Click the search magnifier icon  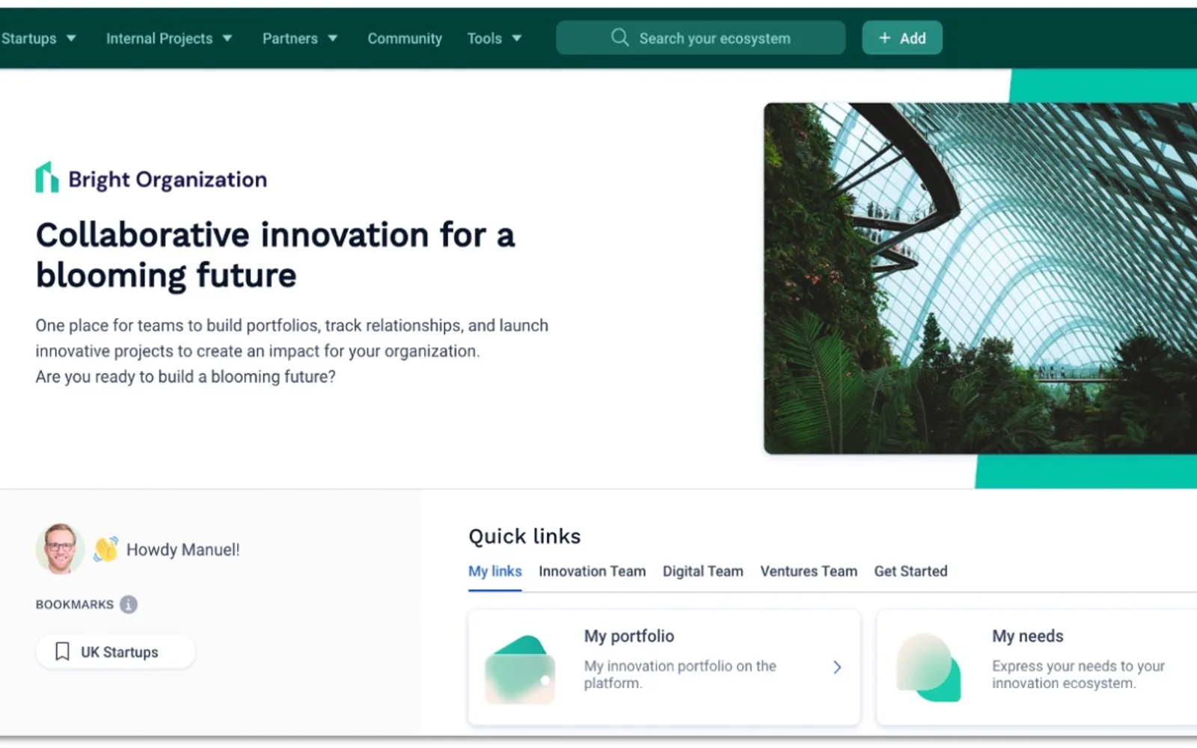coord(619,37)
